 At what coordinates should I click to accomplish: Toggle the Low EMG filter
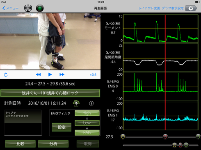point(87,123)
